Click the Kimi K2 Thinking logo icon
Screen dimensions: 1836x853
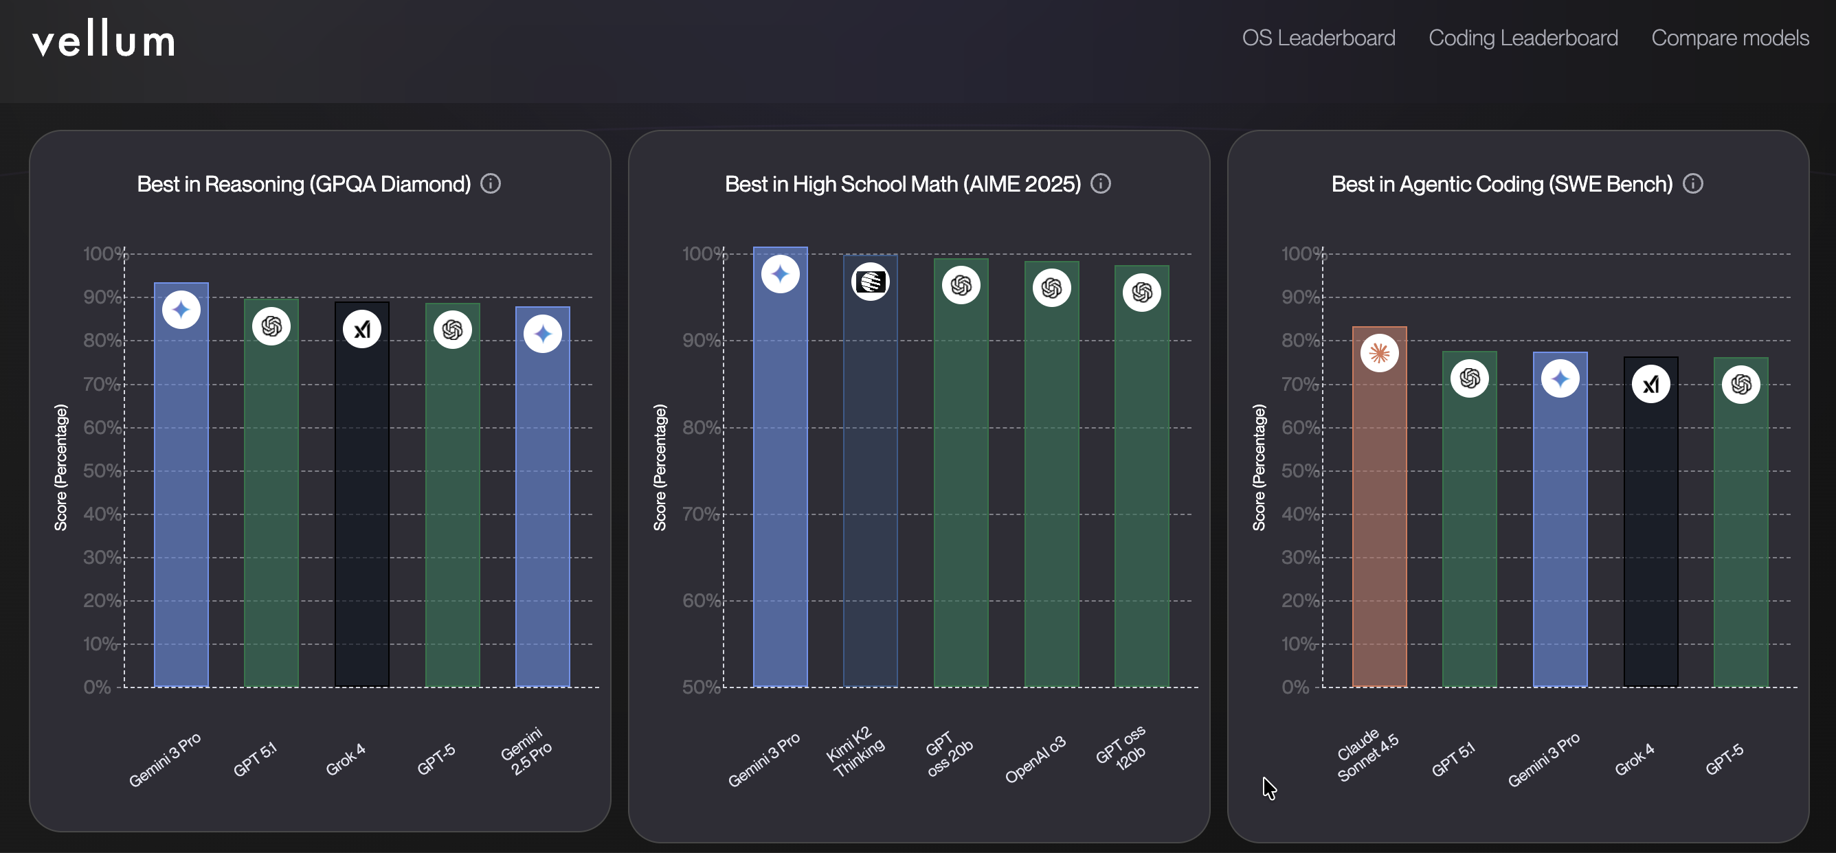(x=871, y=282)
